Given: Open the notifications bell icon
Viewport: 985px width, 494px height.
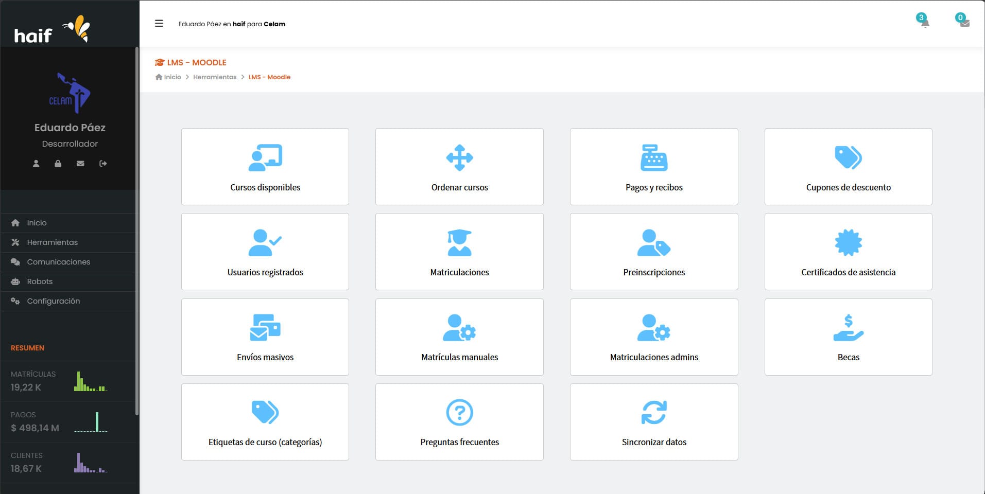Looking at the screenshot, I should (x=924, y=22).
